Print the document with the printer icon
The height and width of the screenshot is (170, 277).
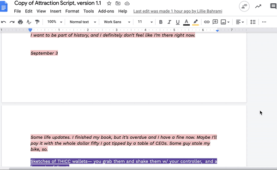point(20,22)
